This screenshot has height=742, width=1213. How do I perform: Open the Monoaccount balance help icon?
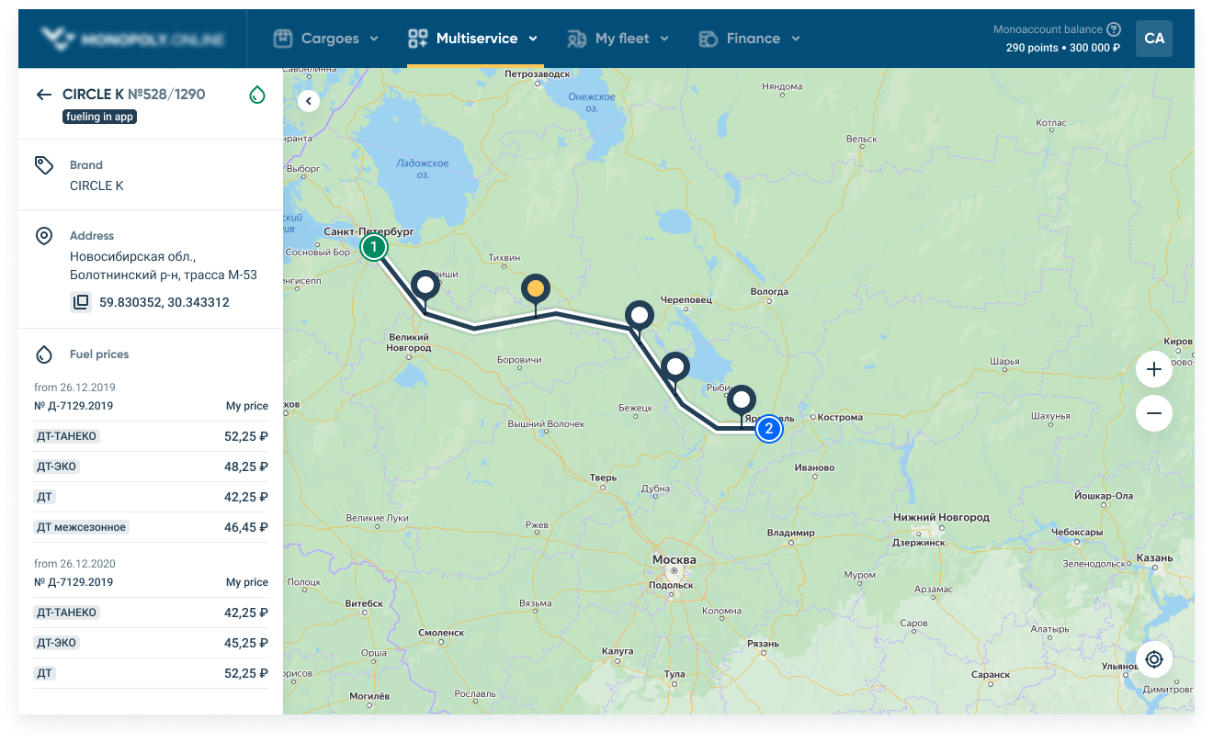coord(1114,29)
